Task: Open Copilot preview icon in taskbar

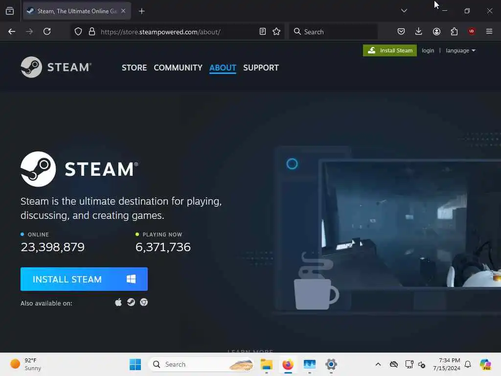Action: click(485, 364)
